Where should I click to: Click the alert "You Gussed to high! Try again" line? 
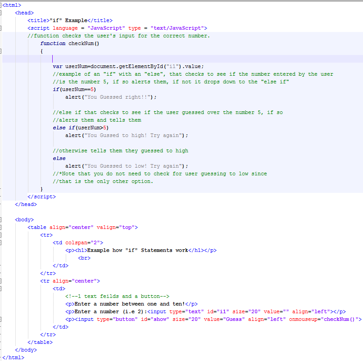tap(127, 135)
